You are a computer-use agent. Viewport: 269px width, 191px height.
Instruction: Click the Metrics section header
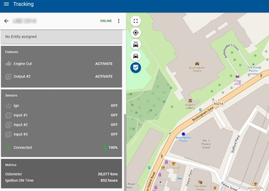(x=11, y=165)
